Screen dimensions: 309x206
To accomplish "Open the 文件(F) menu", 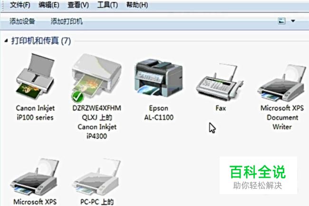I will pyautogui.click(x=20, y=5).
